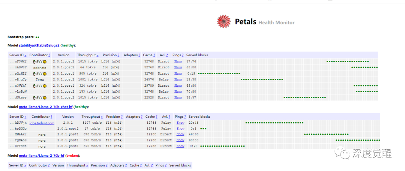Expand Throughput » in broken Llama-2-70b-hf table

tap(87, 165)
